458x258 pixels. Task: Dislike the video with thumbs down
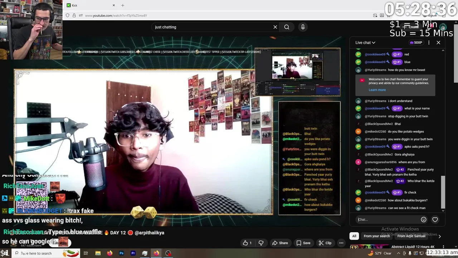(261, 243)
